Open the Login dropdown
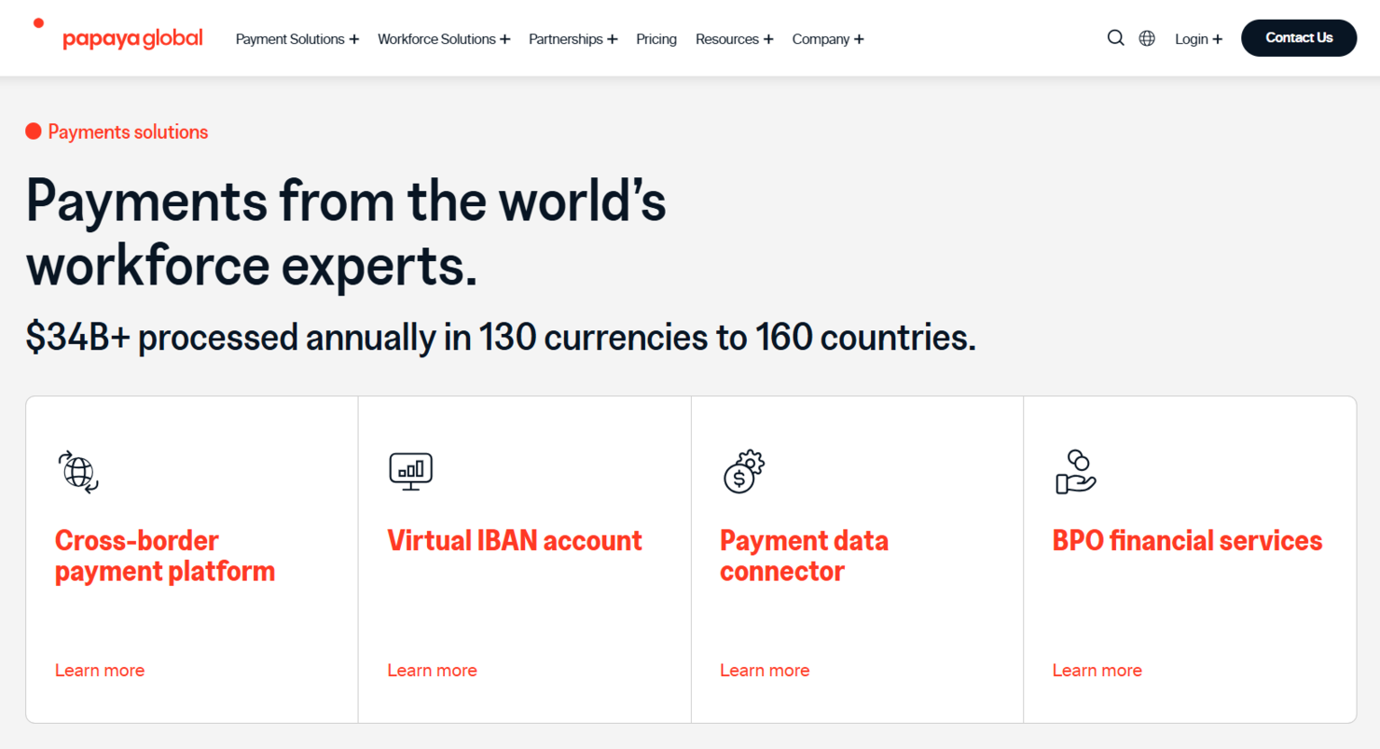Viewport: 1380px width, 749px height. (1197, 39)
